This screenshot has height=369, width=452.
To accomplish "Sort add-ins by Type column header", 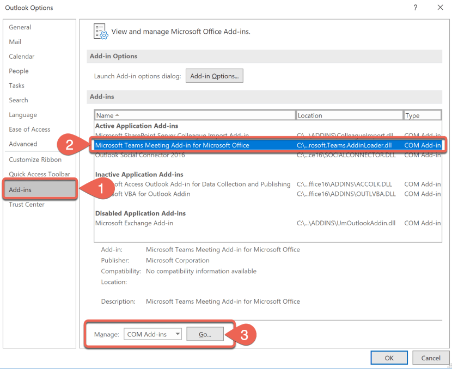I will pyautogui.click(x=422, y=115).
